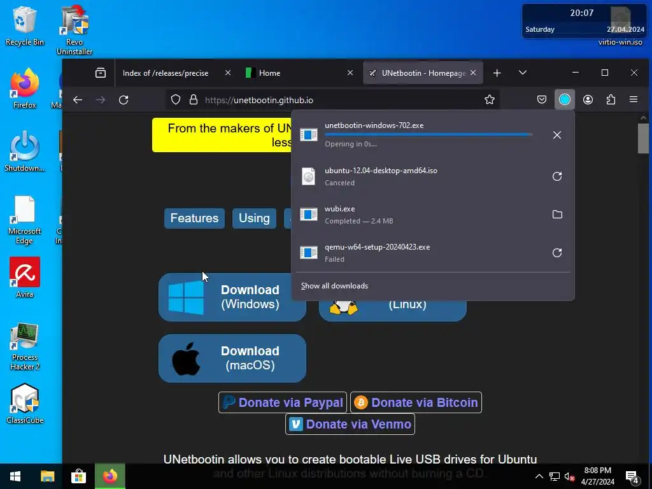652x489 pixels.
Task: Show hidden system tray icons chevron
Action: click(539, 476)
